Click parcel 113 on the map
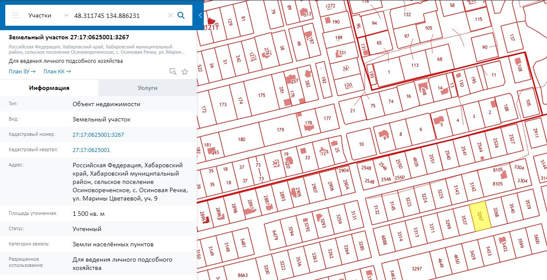 415,66
